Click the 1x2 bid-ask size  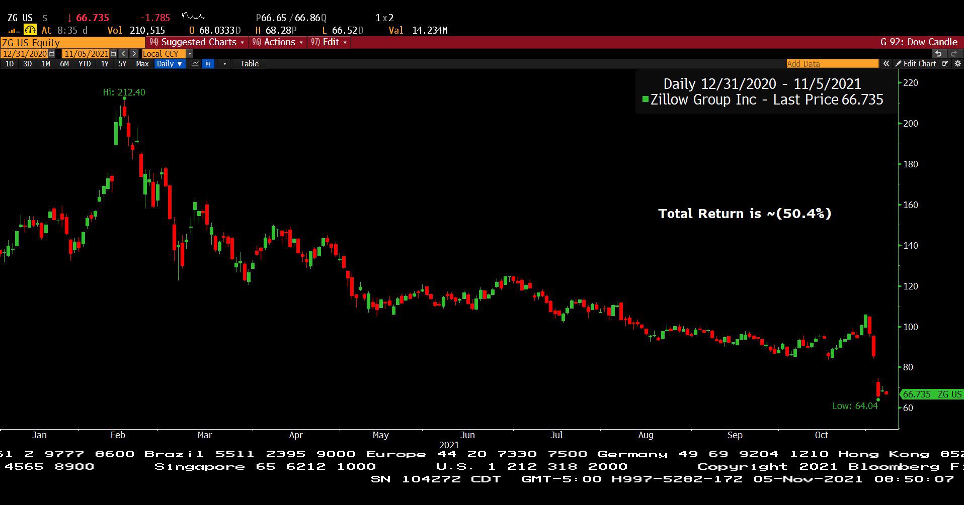384,18
